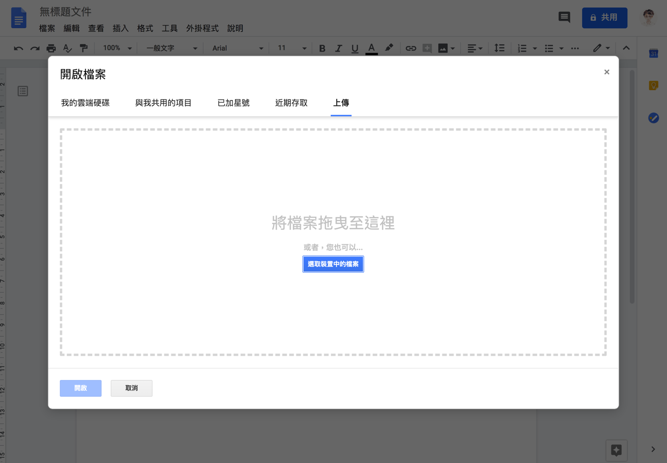667x463 pixels.
Task: Click the Google Docs home icon
Action: pos(19,19)
